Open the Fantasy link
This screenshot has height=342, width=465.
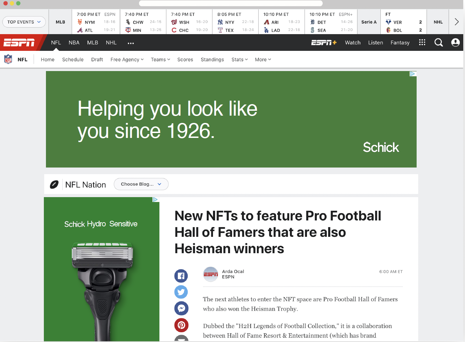(400, 42)
